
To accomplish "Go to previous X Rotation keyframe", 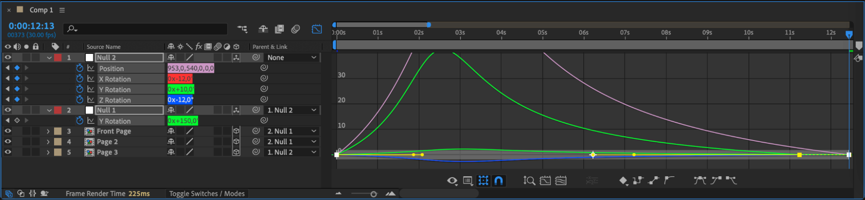I will click(7, 78).
